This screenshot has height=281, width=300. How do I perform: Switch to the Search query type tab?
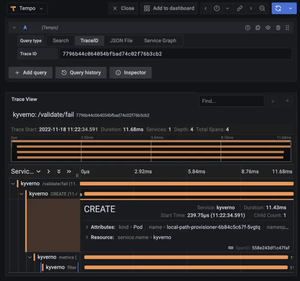[x=60, y=40]
